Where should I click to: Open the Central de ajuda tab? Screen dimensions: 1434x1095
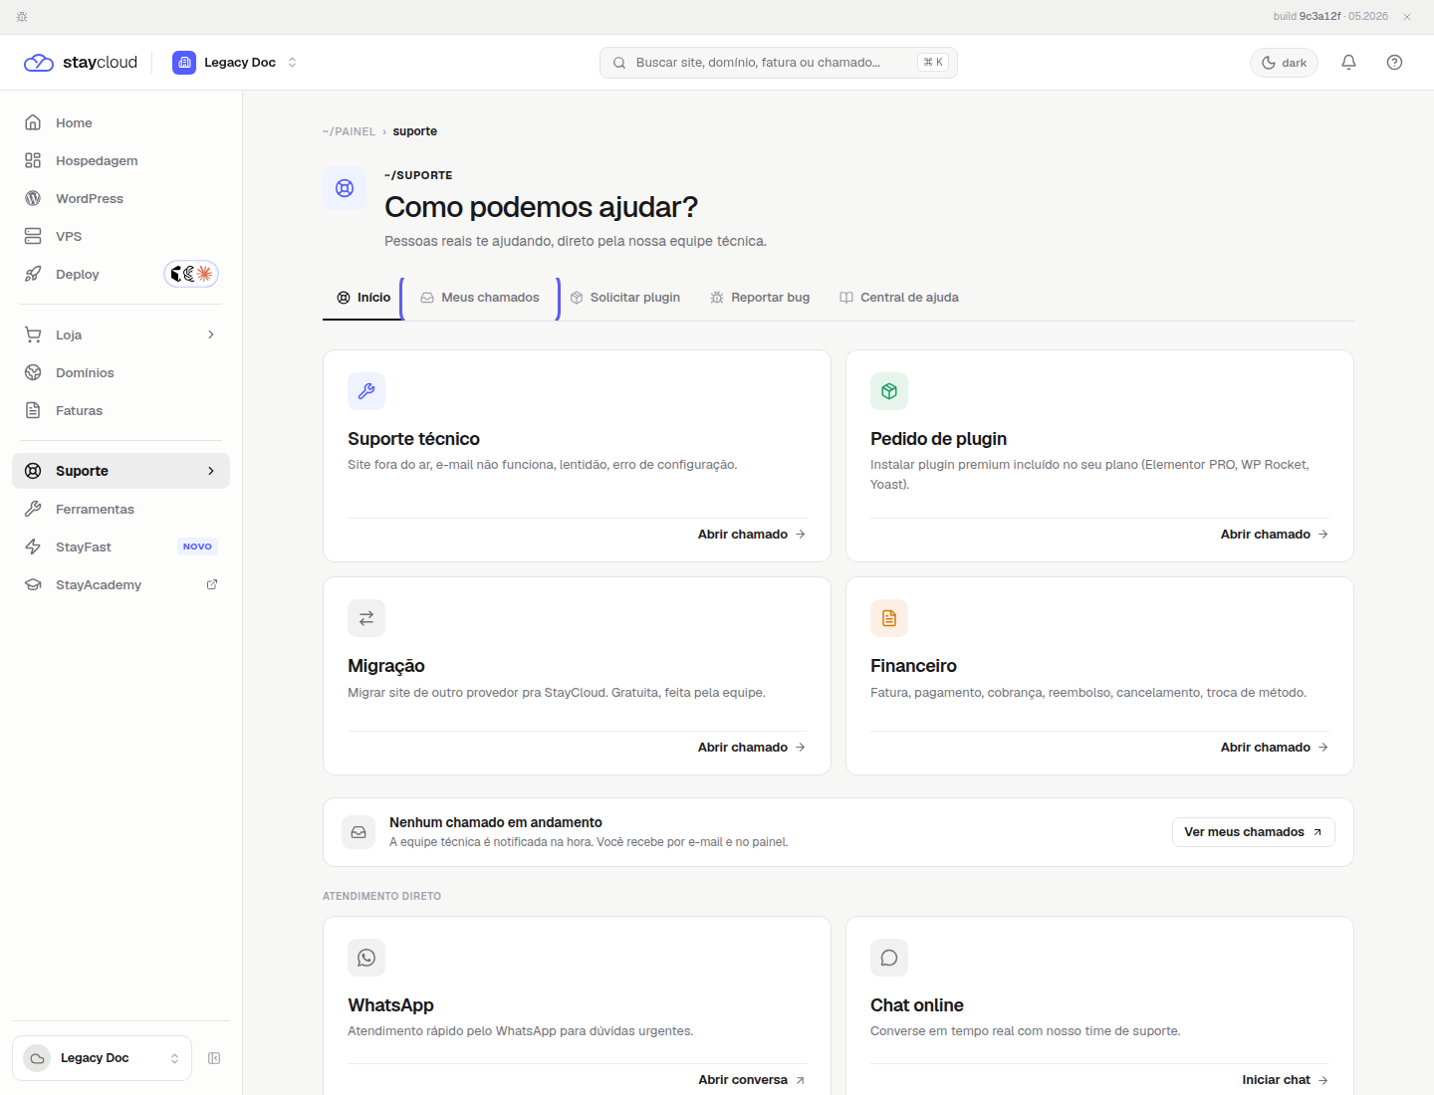coord(899,298)
